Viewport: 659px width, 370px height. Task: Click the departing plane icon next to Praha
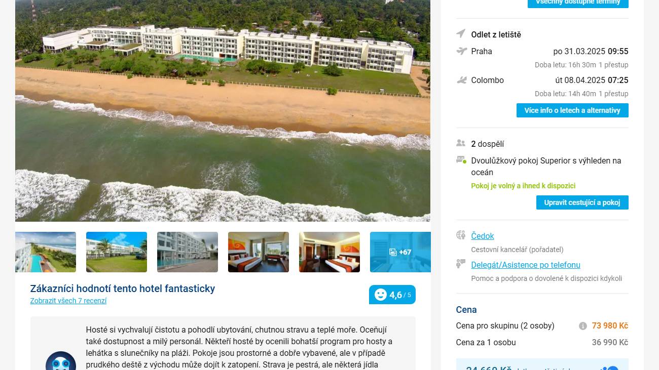461,51
